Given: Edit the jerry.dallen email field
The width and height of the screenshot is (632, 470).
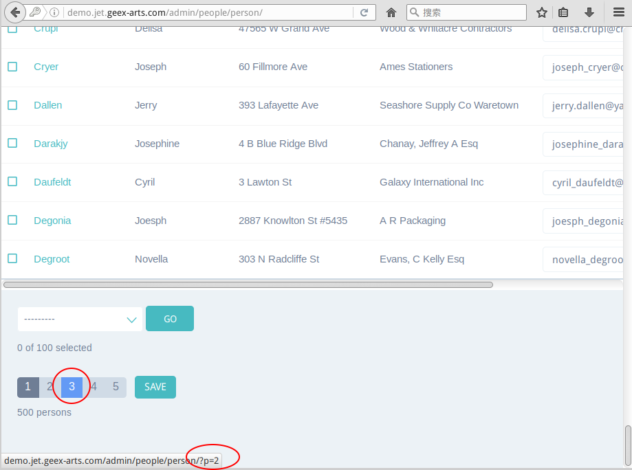Looking at the screenshot, I should pyautogui.click(x=583, y=106).
